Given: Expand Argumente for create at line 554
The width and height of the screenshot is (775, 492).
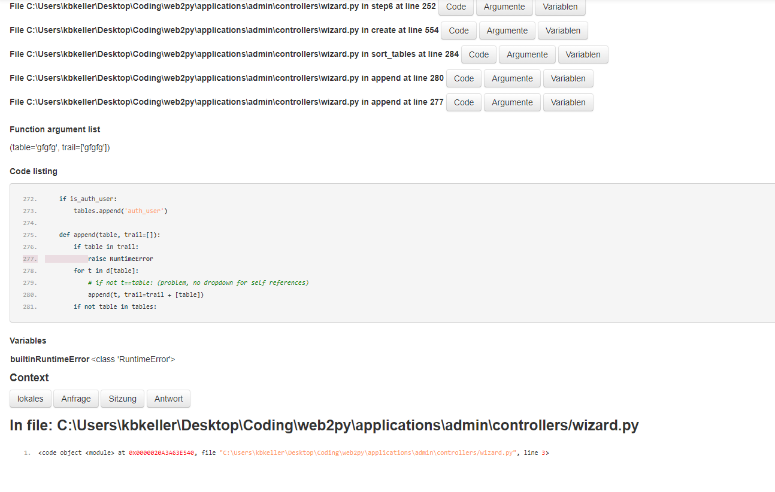Looking at the screenshot, I should [x=507, y=31].
